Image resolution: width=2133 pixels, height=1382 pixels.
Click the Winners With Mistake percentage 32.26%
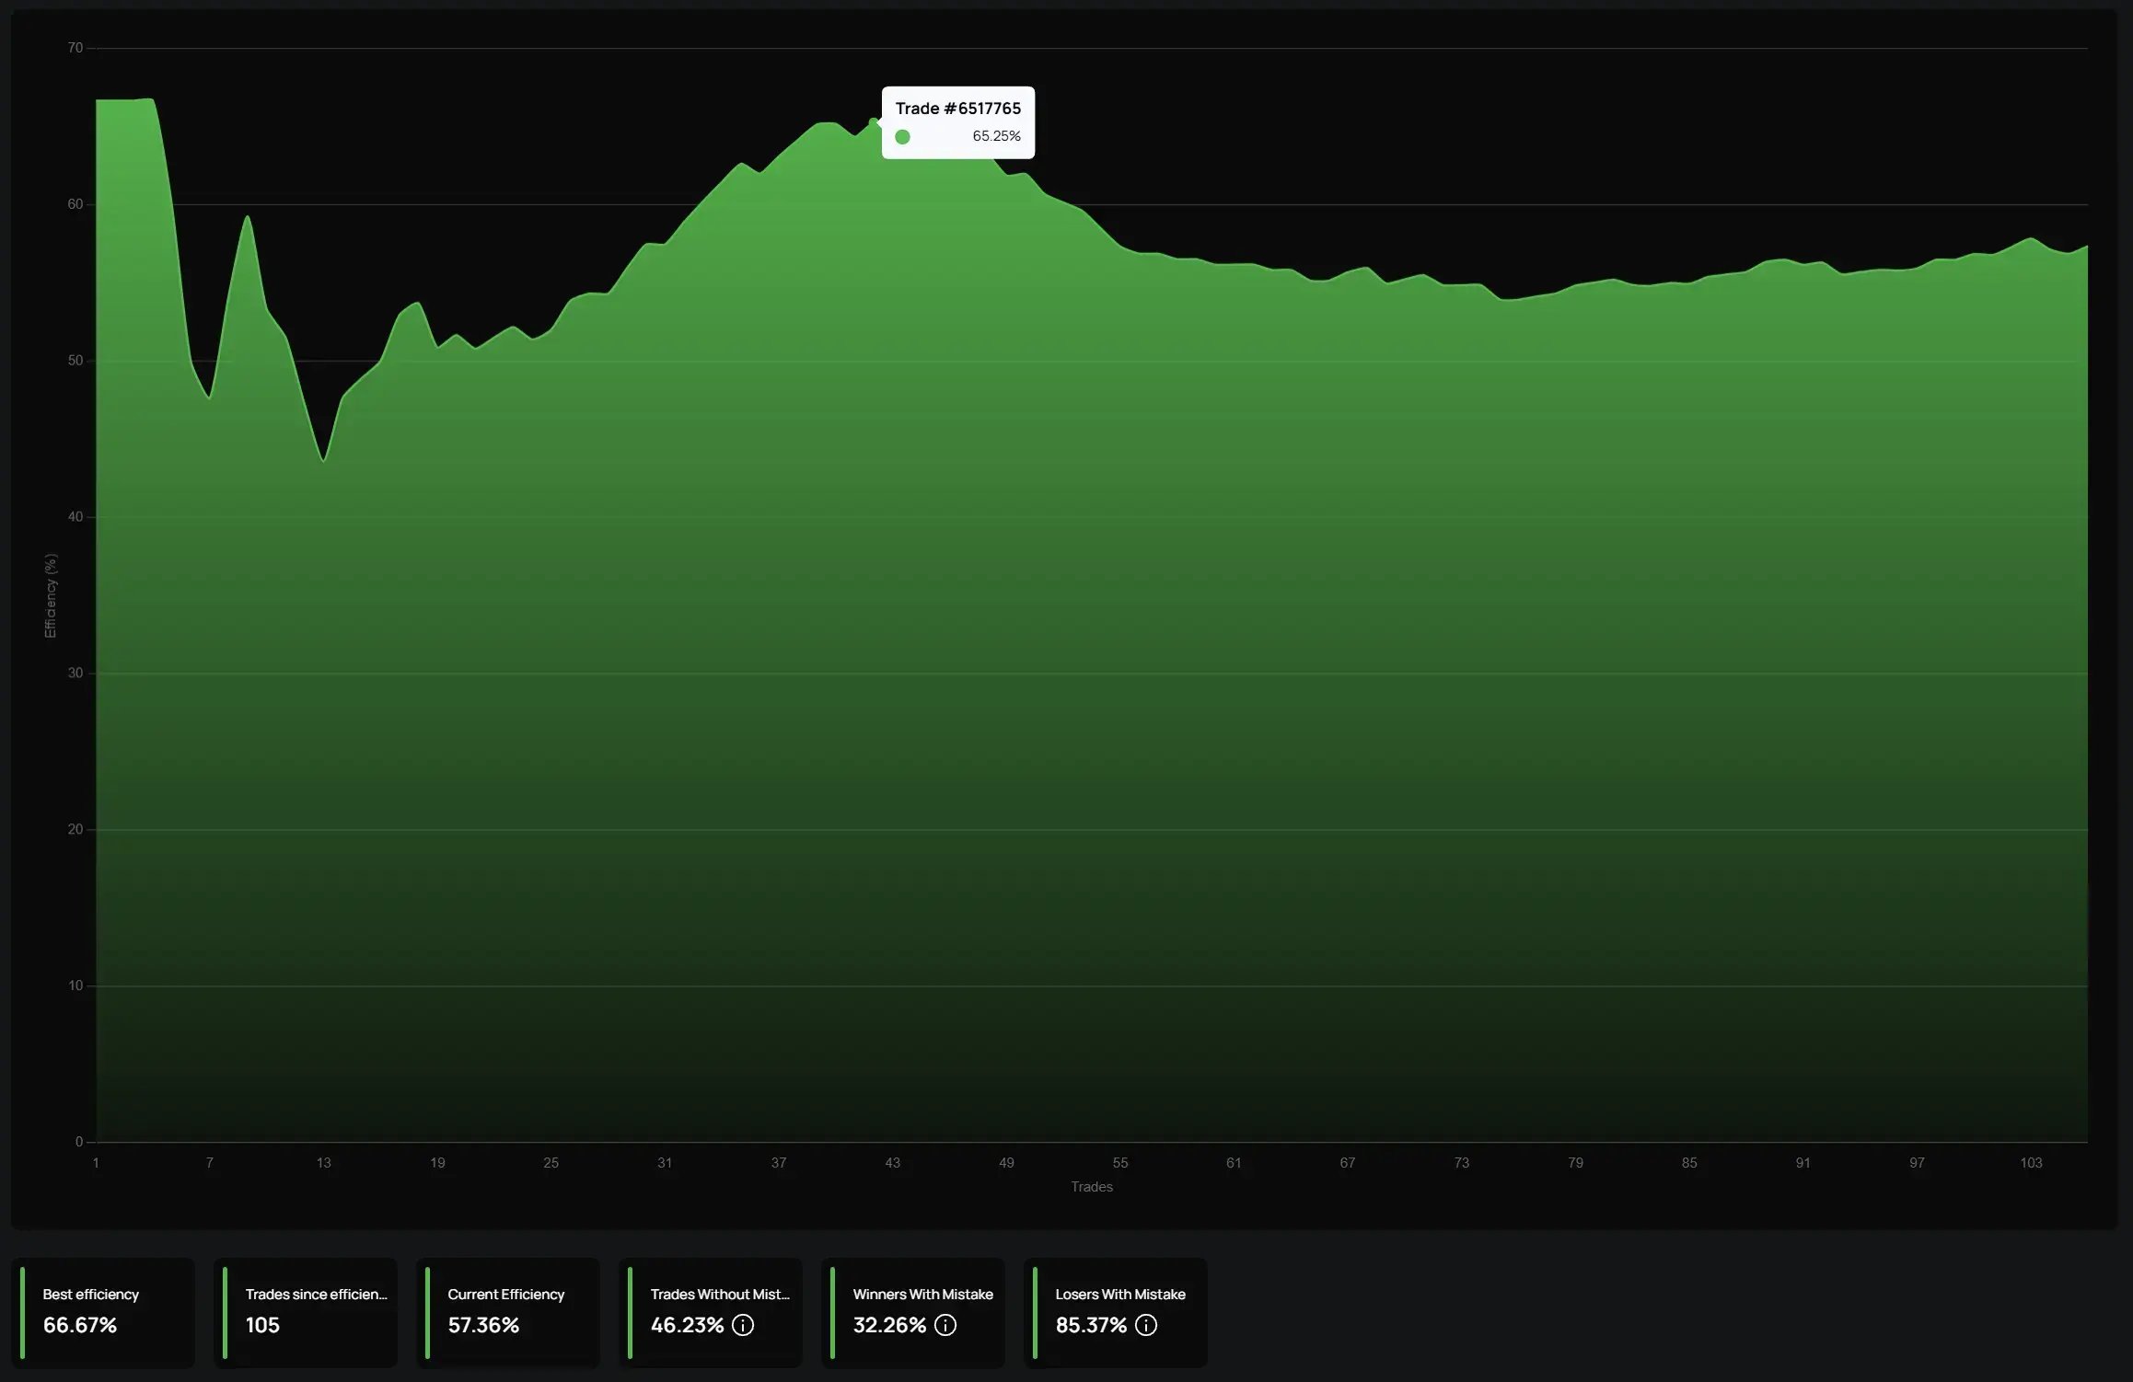[888, 1325]
